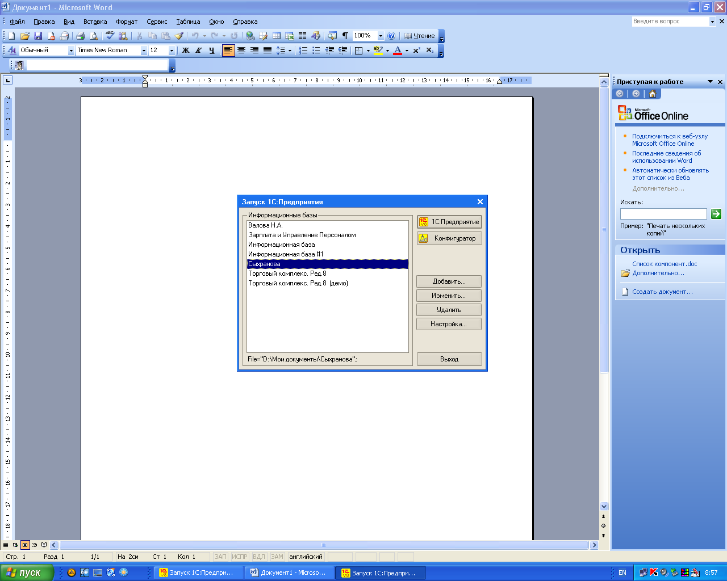Open the Сервис menu

pyautogui.click(x=157, y=22)
